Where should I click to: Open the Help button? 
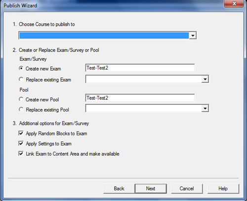[x=223, y=189]
